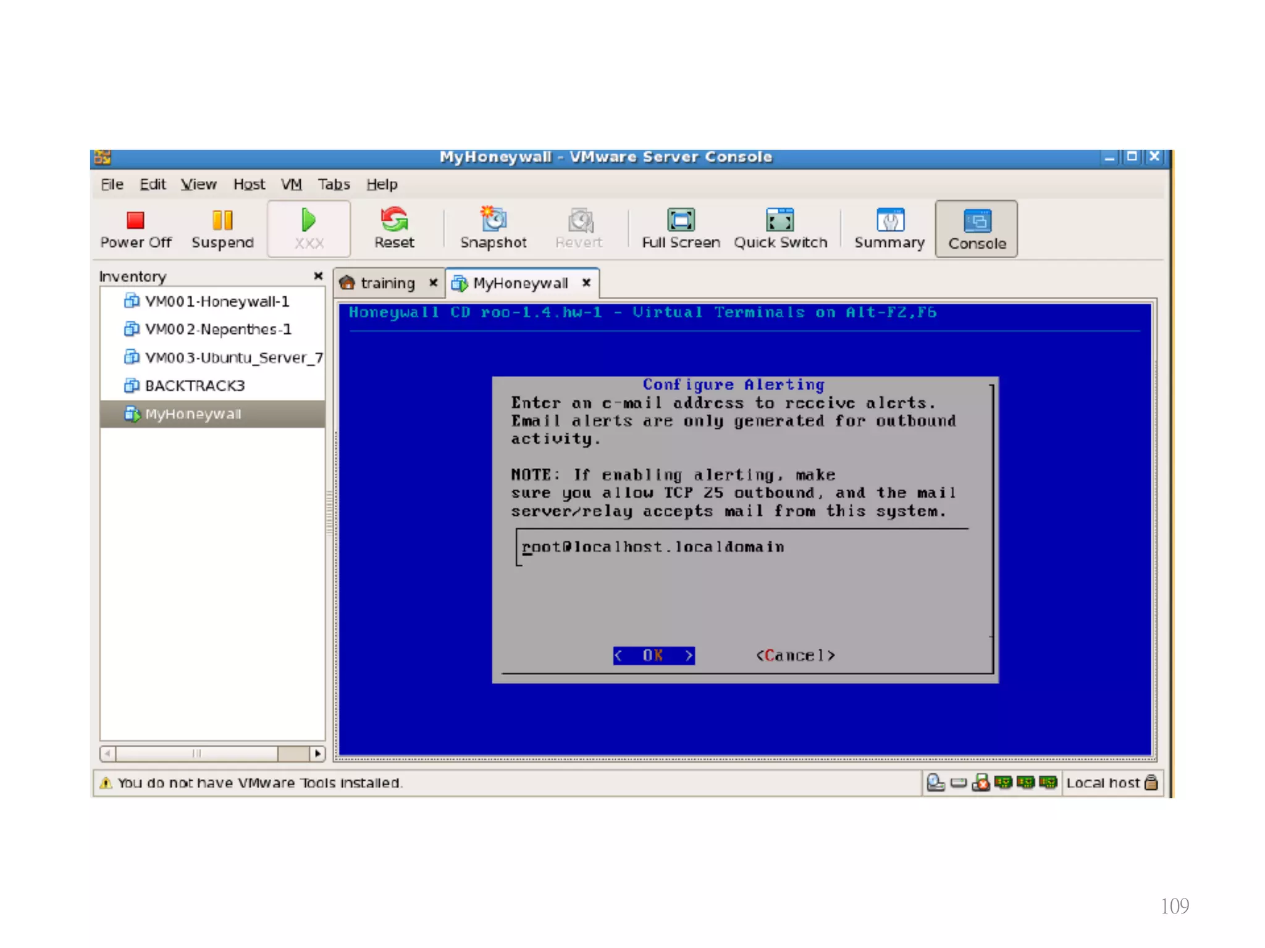The image size is (1265, 948).
Task: Click the lock icon beside Local host
Action: 1151,783
